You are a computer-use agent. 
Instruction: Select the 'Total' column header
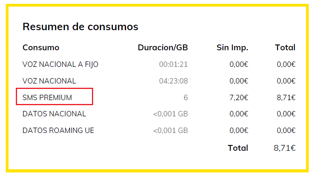pos(285,48)
